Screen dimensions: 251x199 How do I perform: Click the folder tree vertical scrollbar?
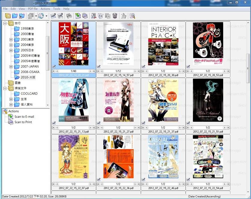coord(48,53)
